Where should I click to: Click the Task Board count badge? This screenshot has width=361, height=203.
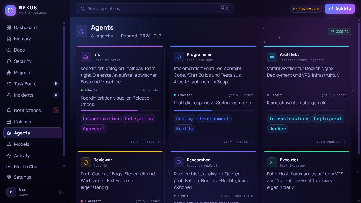[x=56, y=84]
